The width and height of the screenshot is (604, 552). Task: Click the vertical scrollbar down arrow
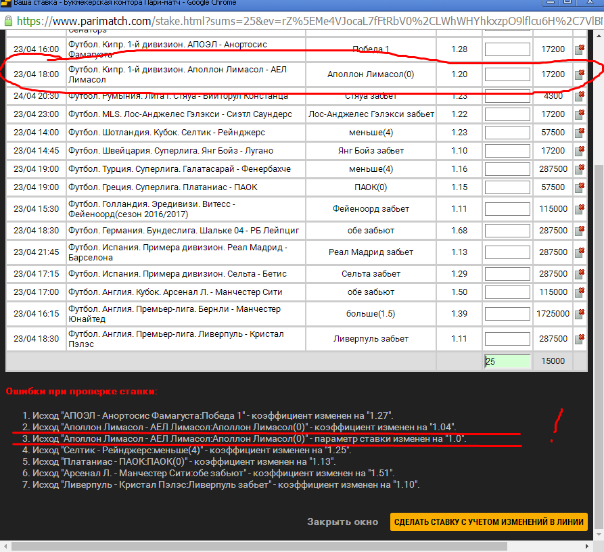[x=599, y=534]
